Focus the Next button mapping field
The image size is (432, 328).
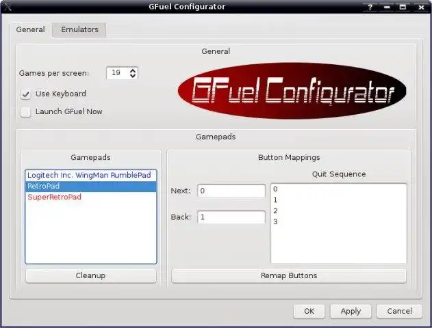tap(231, 191)
